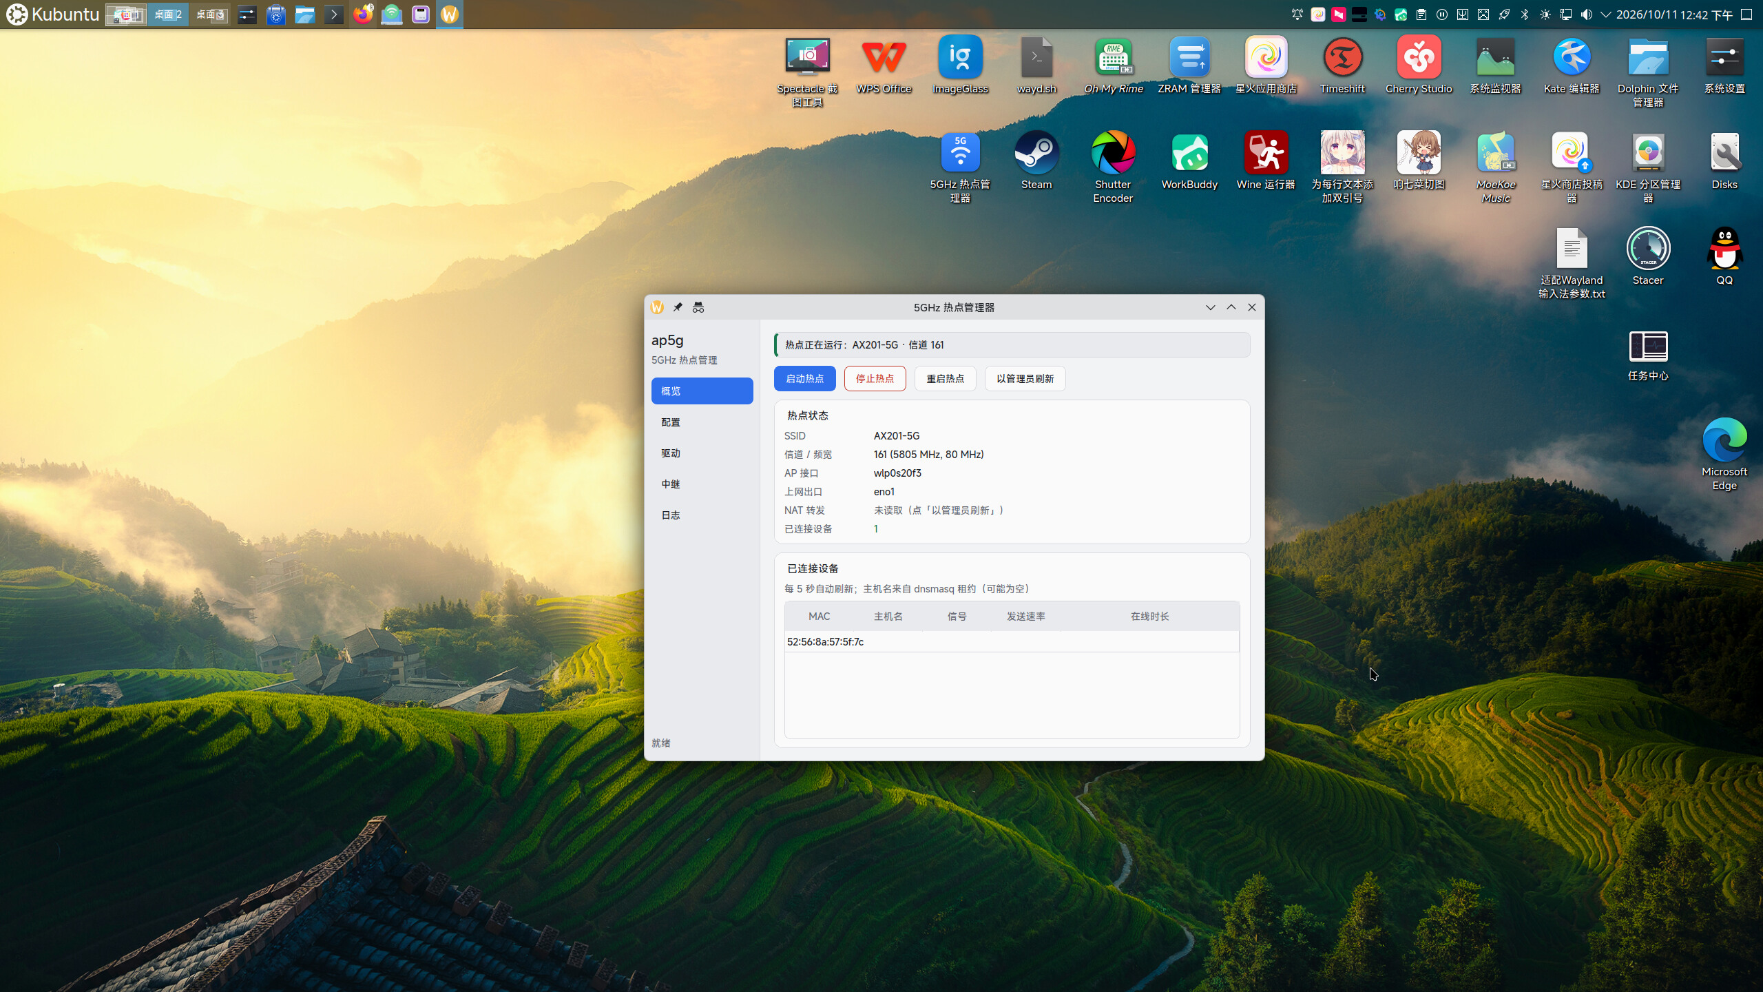Viewport: 1763px width, 992px height.
Task: Open the Stacer desktop icon
Action: click(1648, 256)
